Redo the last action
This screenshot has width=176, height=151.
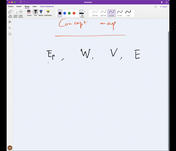pyautogui.click(x=25, y=2)
